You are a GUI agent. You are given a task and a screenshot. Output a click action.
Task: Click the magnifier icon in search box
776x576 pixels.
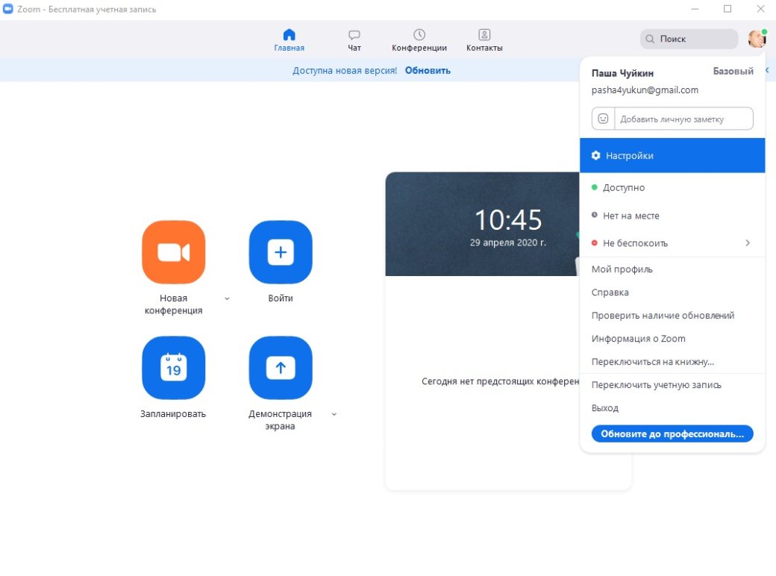coord(650,39)
